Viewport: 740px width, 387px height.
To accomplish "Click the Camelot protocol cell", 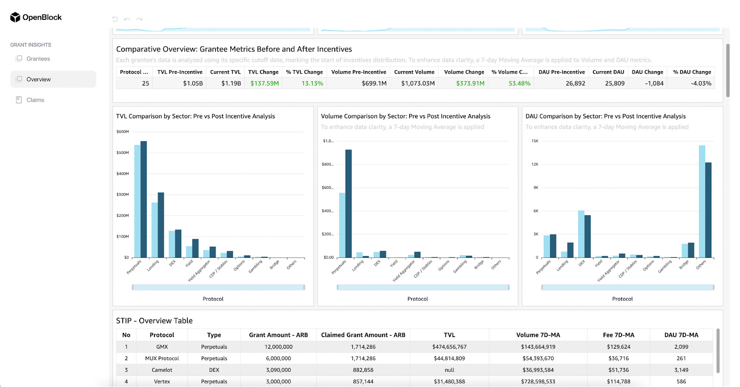I will (x=162, y=370).
